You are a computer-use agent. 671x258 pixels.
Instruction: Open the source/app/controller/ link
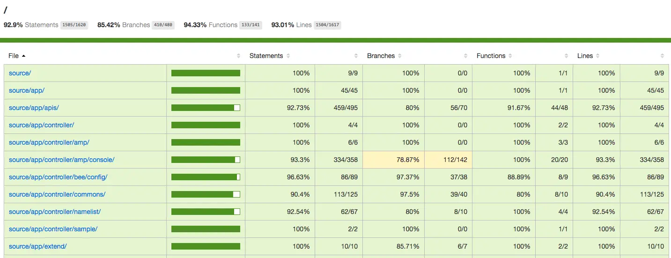[41, 125]
